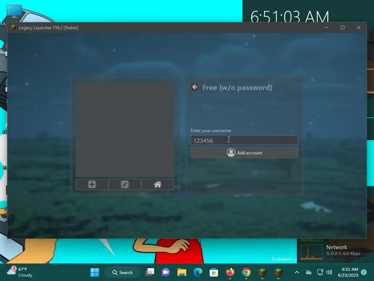Open File Explorer from the taskbar

[x=182, y=272]
